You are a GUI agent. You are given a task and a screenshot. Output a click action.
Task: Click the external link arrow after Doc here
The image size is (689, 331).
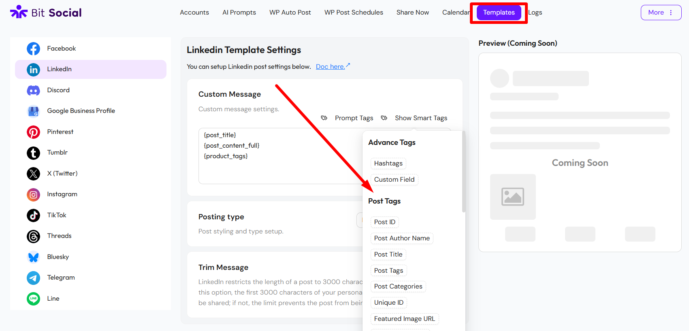pyautogui.click(x=348, y=65)
